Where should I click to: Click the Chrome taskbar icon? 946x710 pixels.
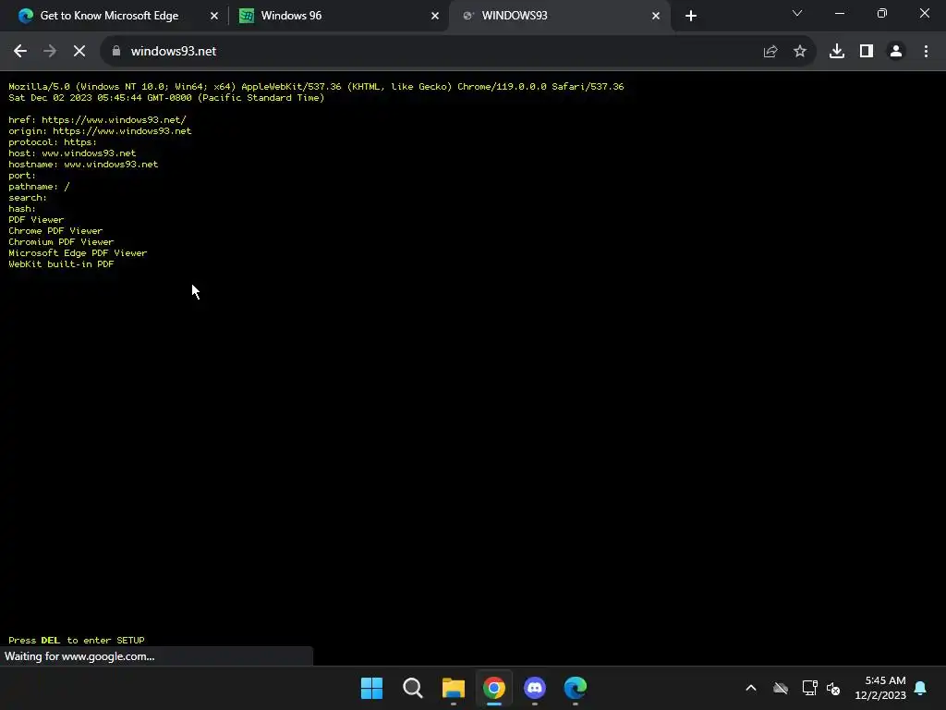493,688
